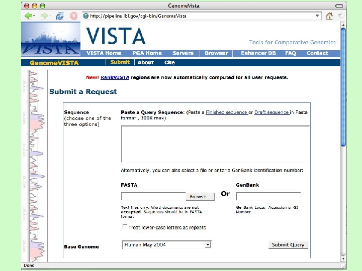
Task: Click the red stop loading icon
Action: (x=73, y=16)
